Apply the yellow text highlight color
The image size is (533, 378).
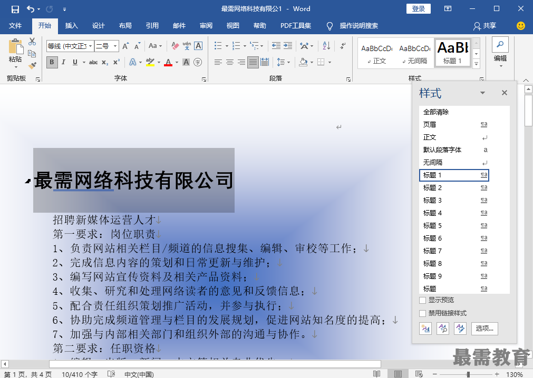[x=150, y=63]
